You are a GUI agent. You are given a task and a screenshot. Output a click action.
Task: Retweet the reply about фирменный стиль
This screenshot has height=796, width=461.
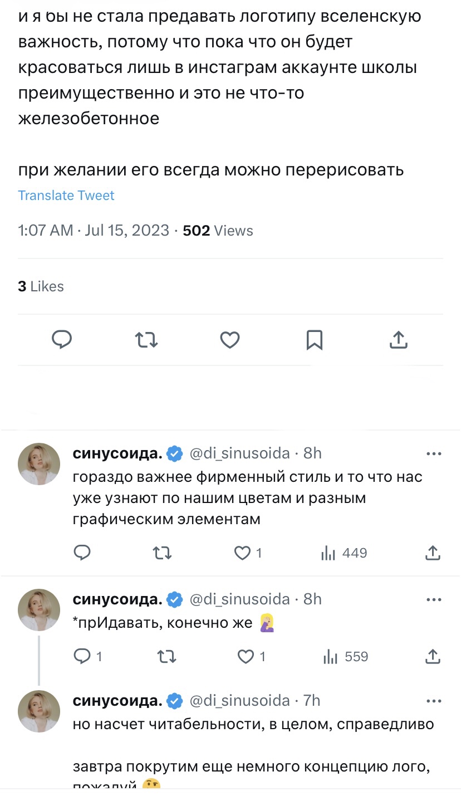tap(162, 553)
